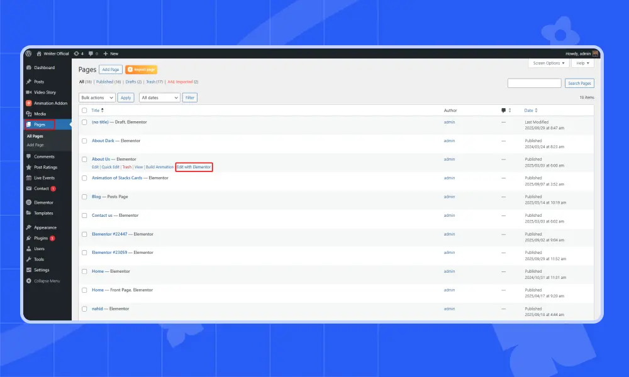Open the Bulk actions dropdown
The width and height of the screenshot is (629, 377).
pos(97,97)
